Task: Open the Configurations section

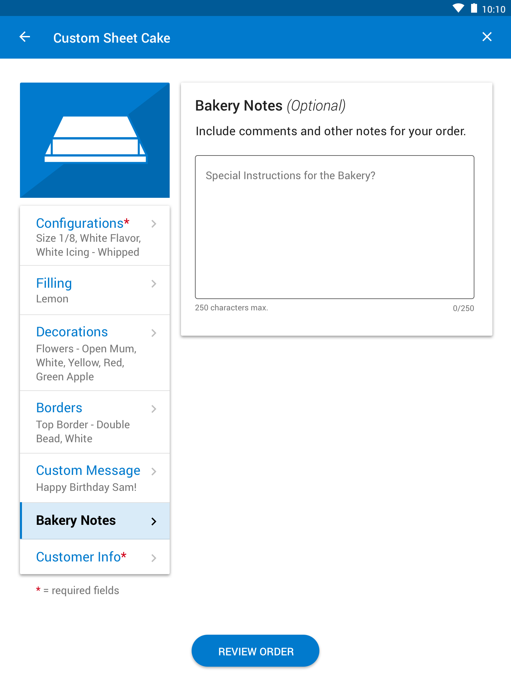Action: coord(95,236)
